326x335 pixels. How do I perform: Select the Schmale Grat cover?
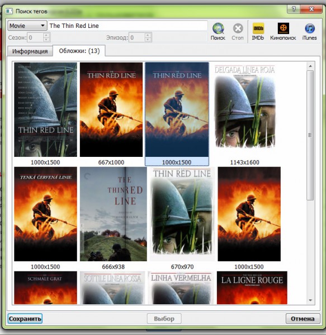click(45, 288)
